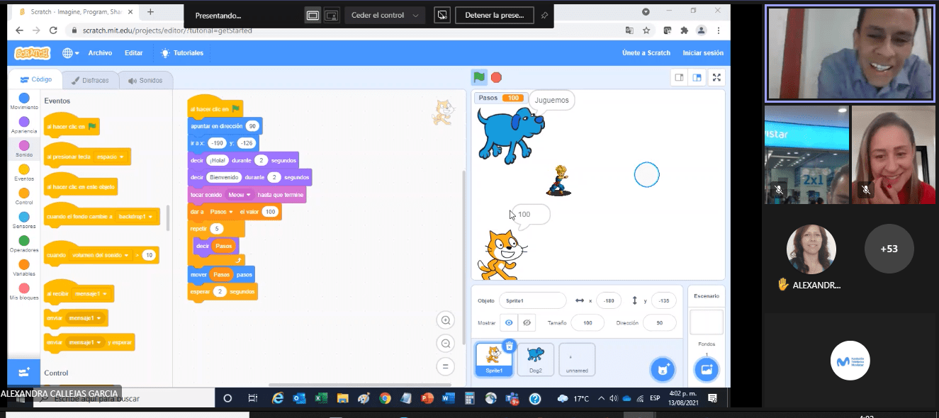Click the choose a backdrop button

tap(706, 369)
